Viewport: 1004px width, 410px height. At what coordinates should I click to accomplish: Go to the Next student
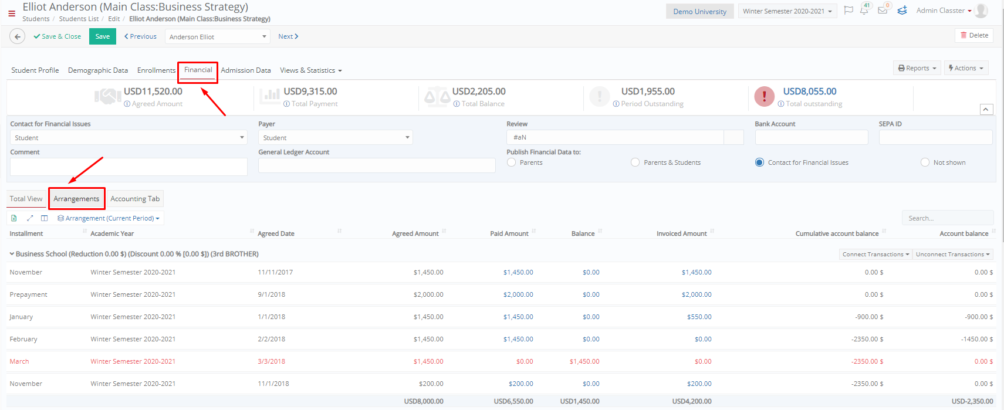coord(288,36)
